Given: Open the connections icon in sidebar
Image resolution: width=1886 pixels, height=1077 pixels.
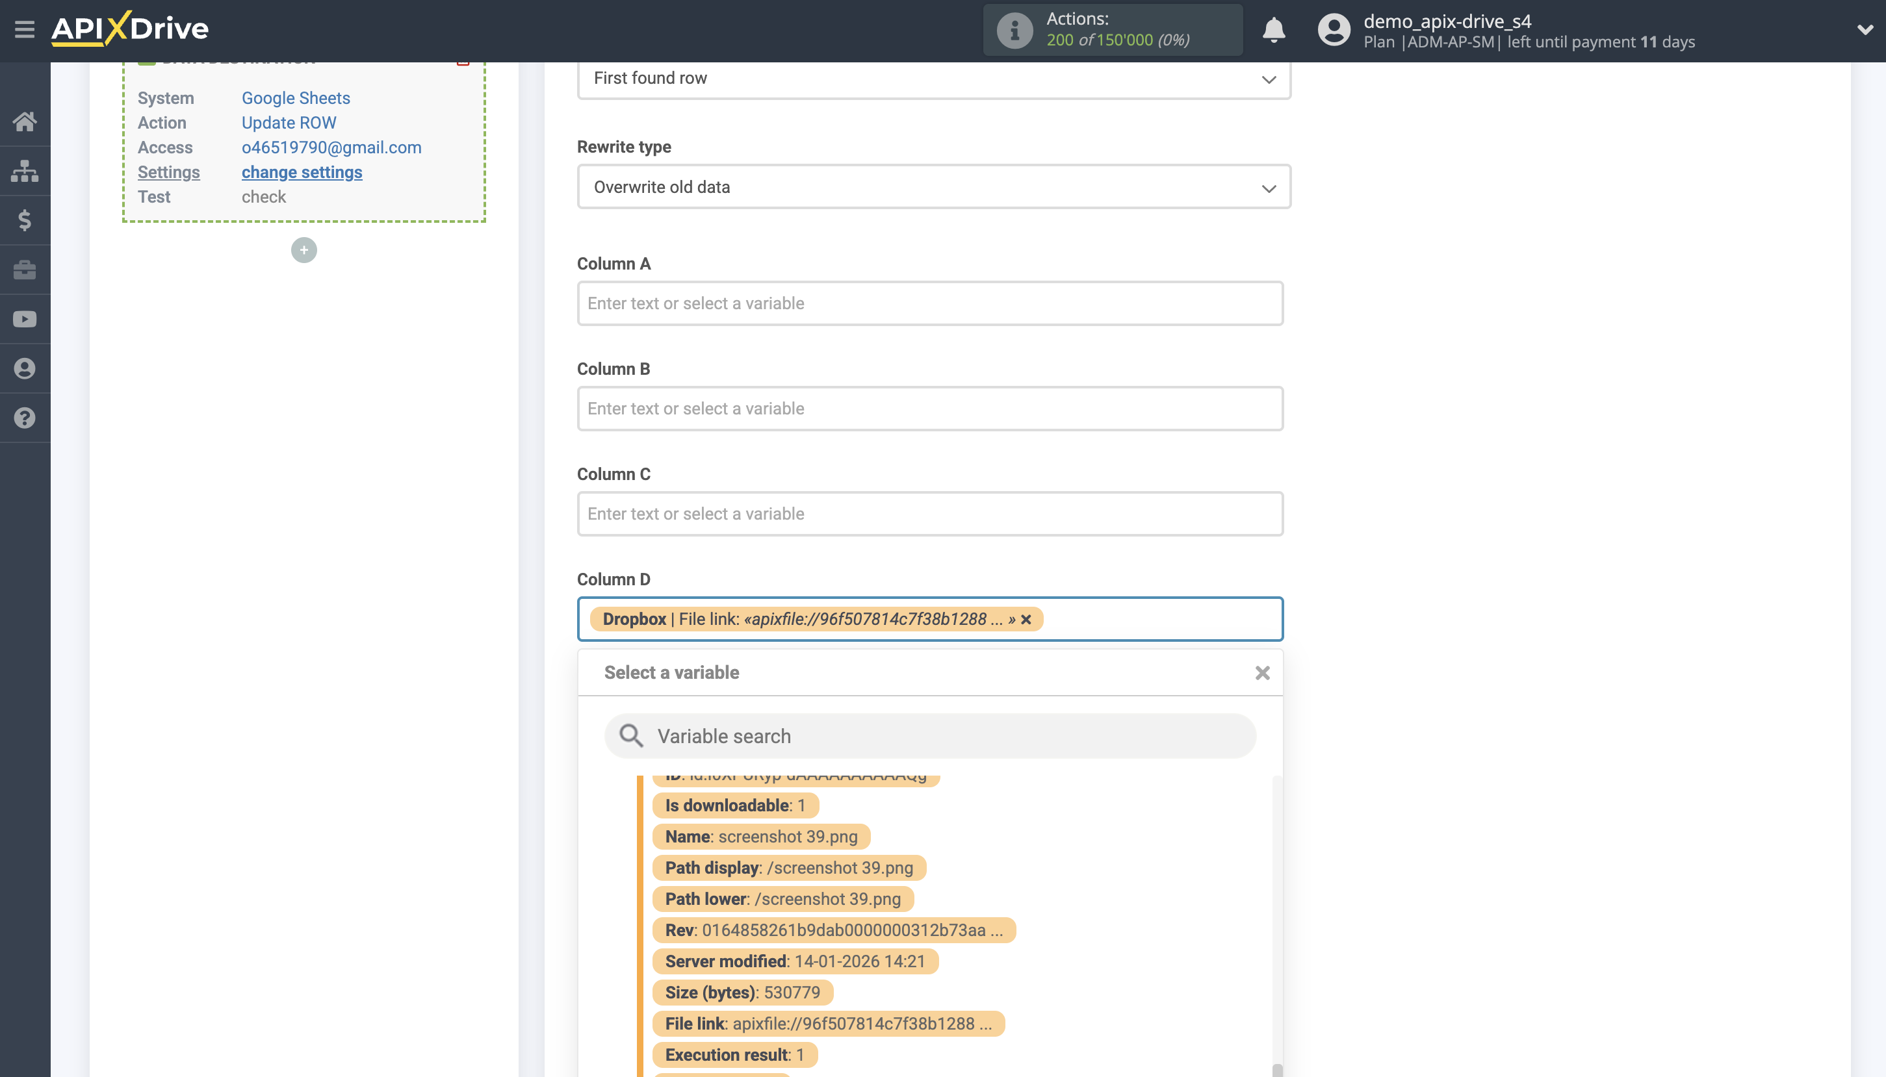Looking at the screenshot, I should pyautogui.click(x=25, y=170).
